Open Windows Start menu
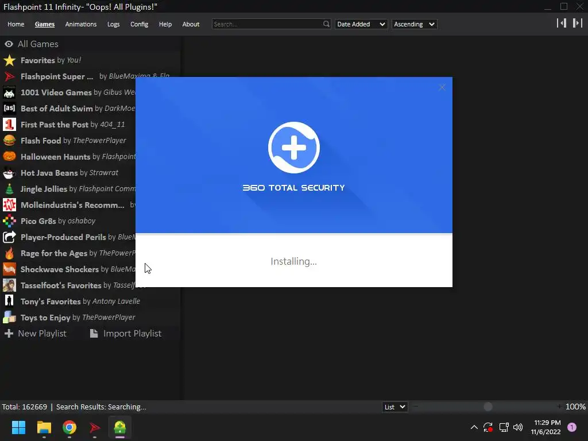 [x=18, y=427]
